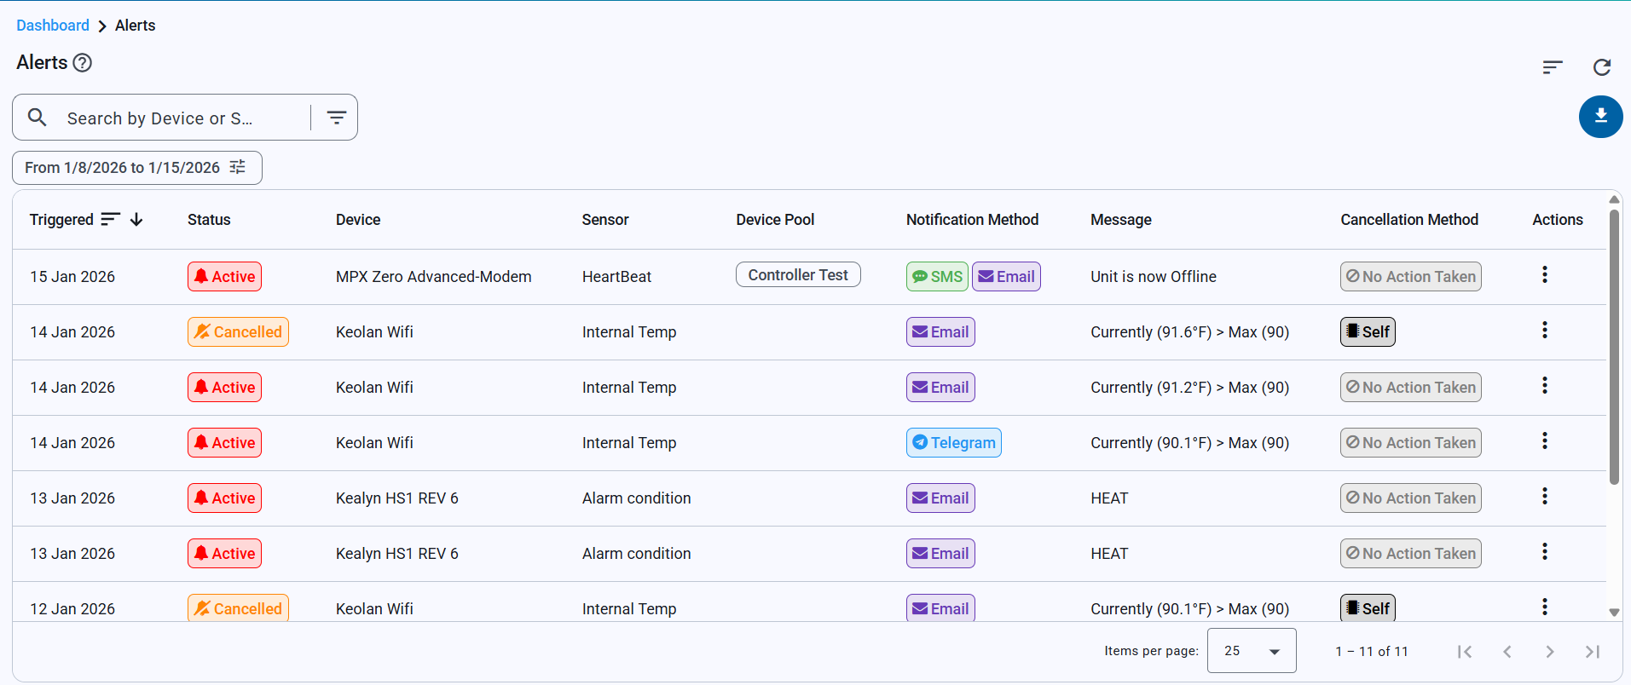
Task: Click the search magnifier icon
Action: point(38,118)
